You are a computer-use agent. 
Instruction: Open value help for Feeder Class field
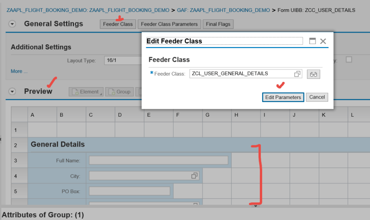pos(297,74)
